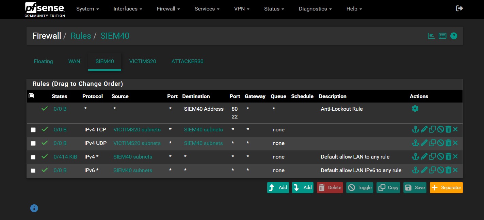Toggle the select-all checkbox in the table header

pyautogui.click(x=31, y=96)
